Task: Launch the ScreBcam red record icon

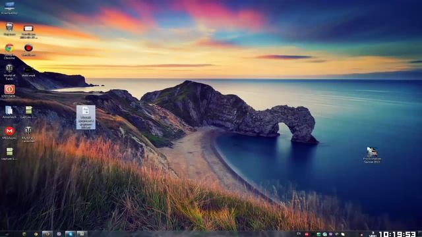Action: 28,50
